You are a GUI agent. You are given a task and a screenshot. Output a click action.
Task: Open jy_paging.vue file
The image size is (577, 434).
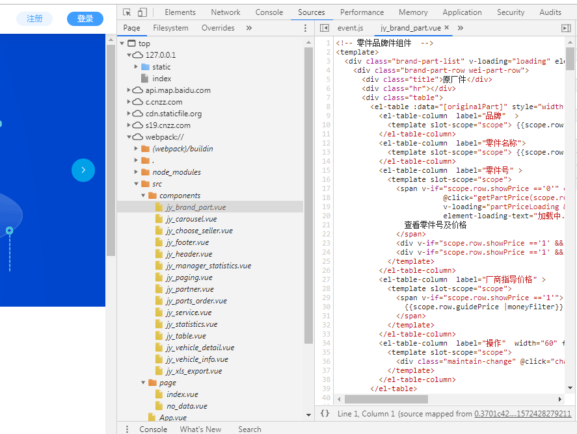click(x=189, y=277)
